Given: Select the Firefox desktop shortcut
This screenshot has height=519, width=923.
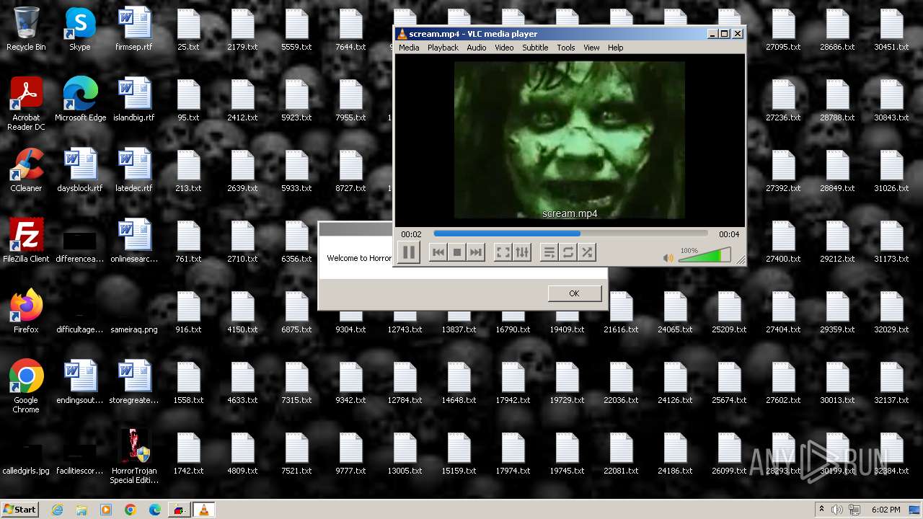Looking at the screenshot, I should pos(26,312).
